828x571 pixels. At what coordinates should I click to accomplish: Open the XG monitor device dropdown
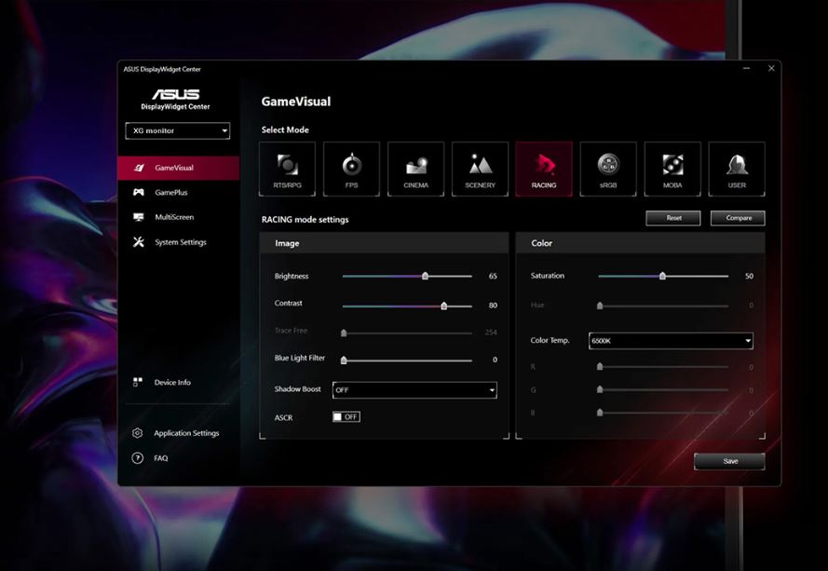177,131
